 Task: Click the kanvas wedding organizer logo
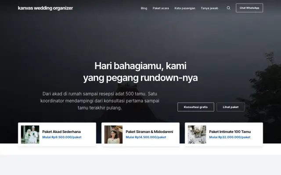pos(45,8)
